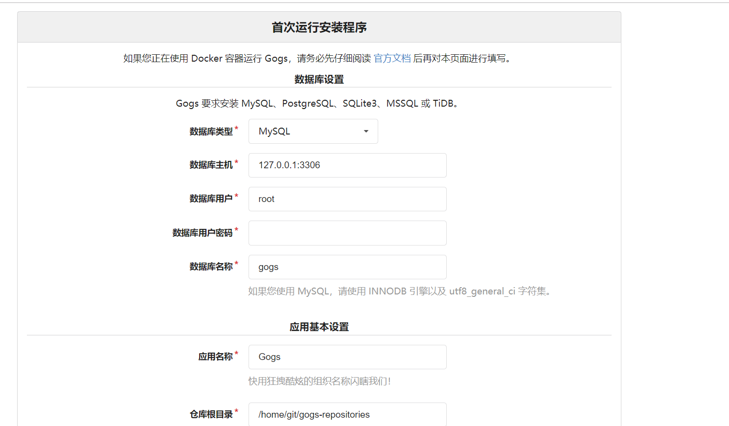
Task: Click the 数据库名称 label
Action: (211, 267)
